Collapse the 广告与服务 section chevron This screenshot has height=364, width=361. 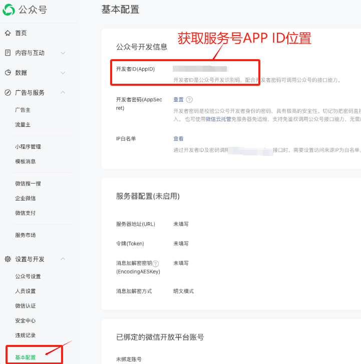point(63,92)
